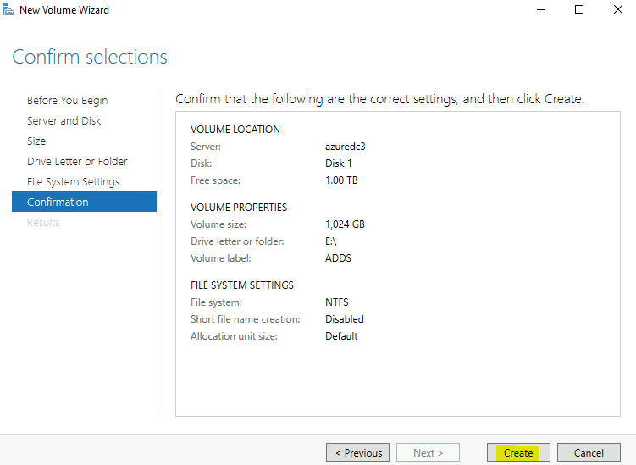The width and height of the screenshot is (636, 465).
Task: Click the server value azuredc3
Action: [346, 146]
